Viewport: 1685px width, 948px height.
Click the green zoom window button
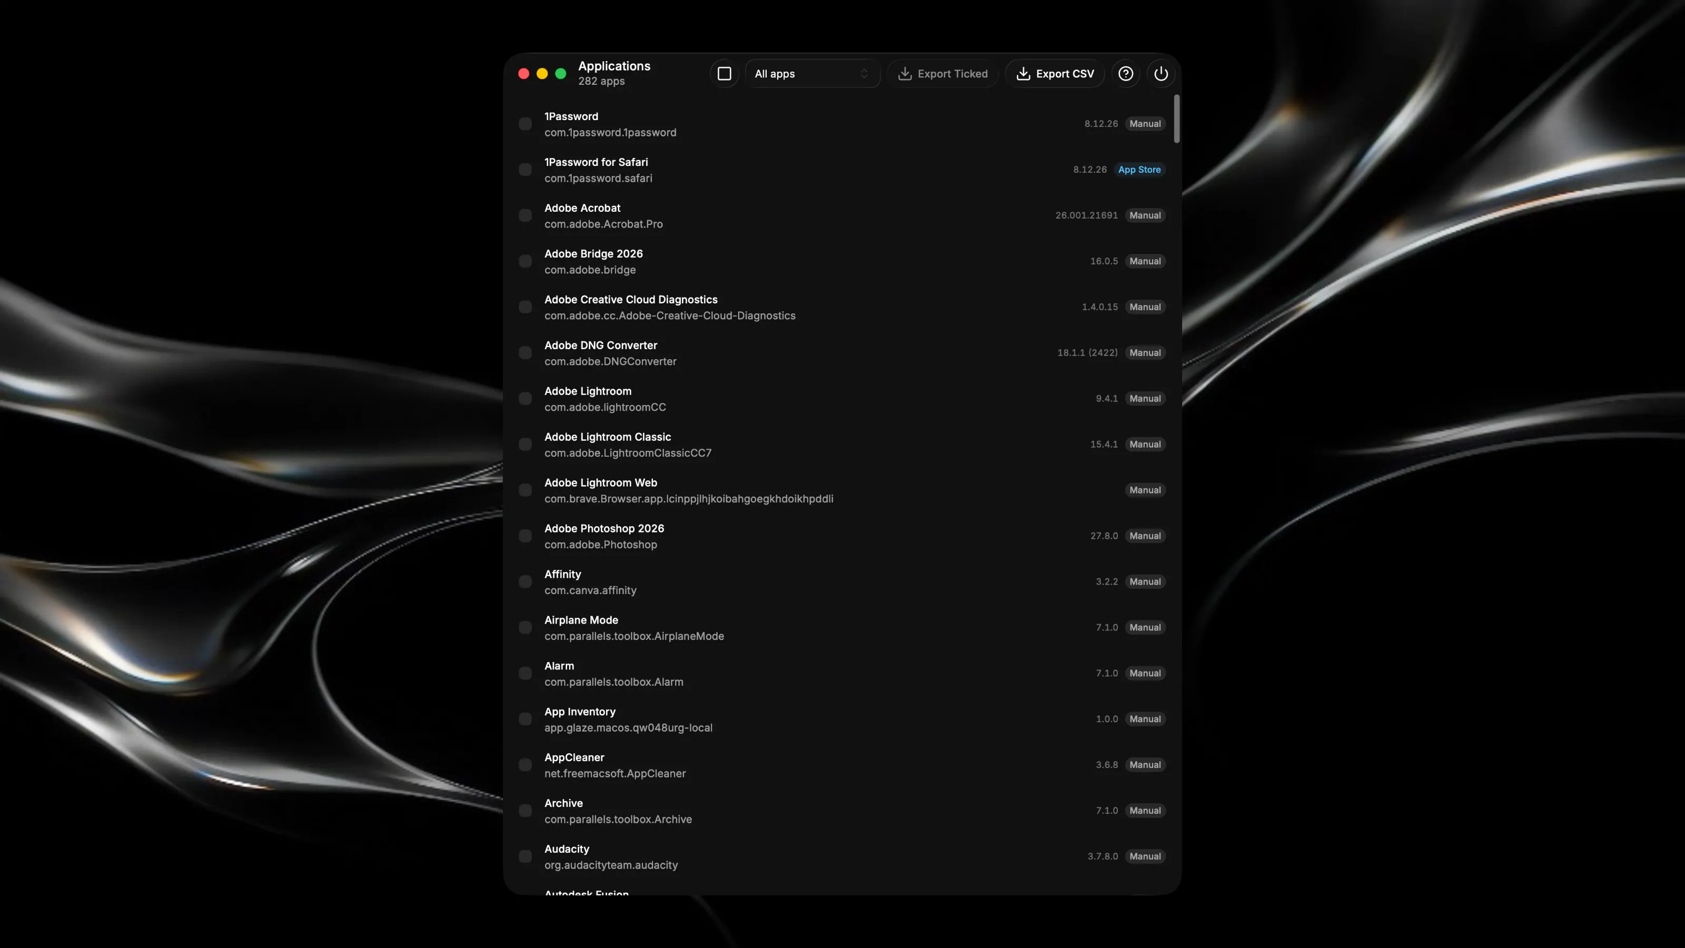560,74
